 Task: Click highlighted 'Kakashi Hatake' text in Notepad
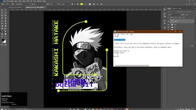pyautogui.click(x=119, y=40)
